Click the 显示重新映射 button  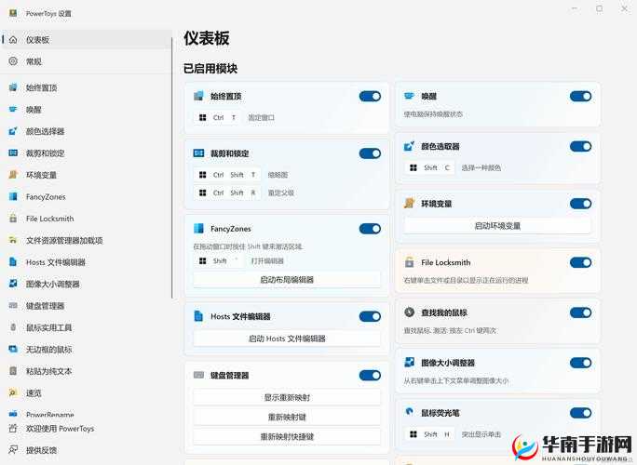pos(287,398)
